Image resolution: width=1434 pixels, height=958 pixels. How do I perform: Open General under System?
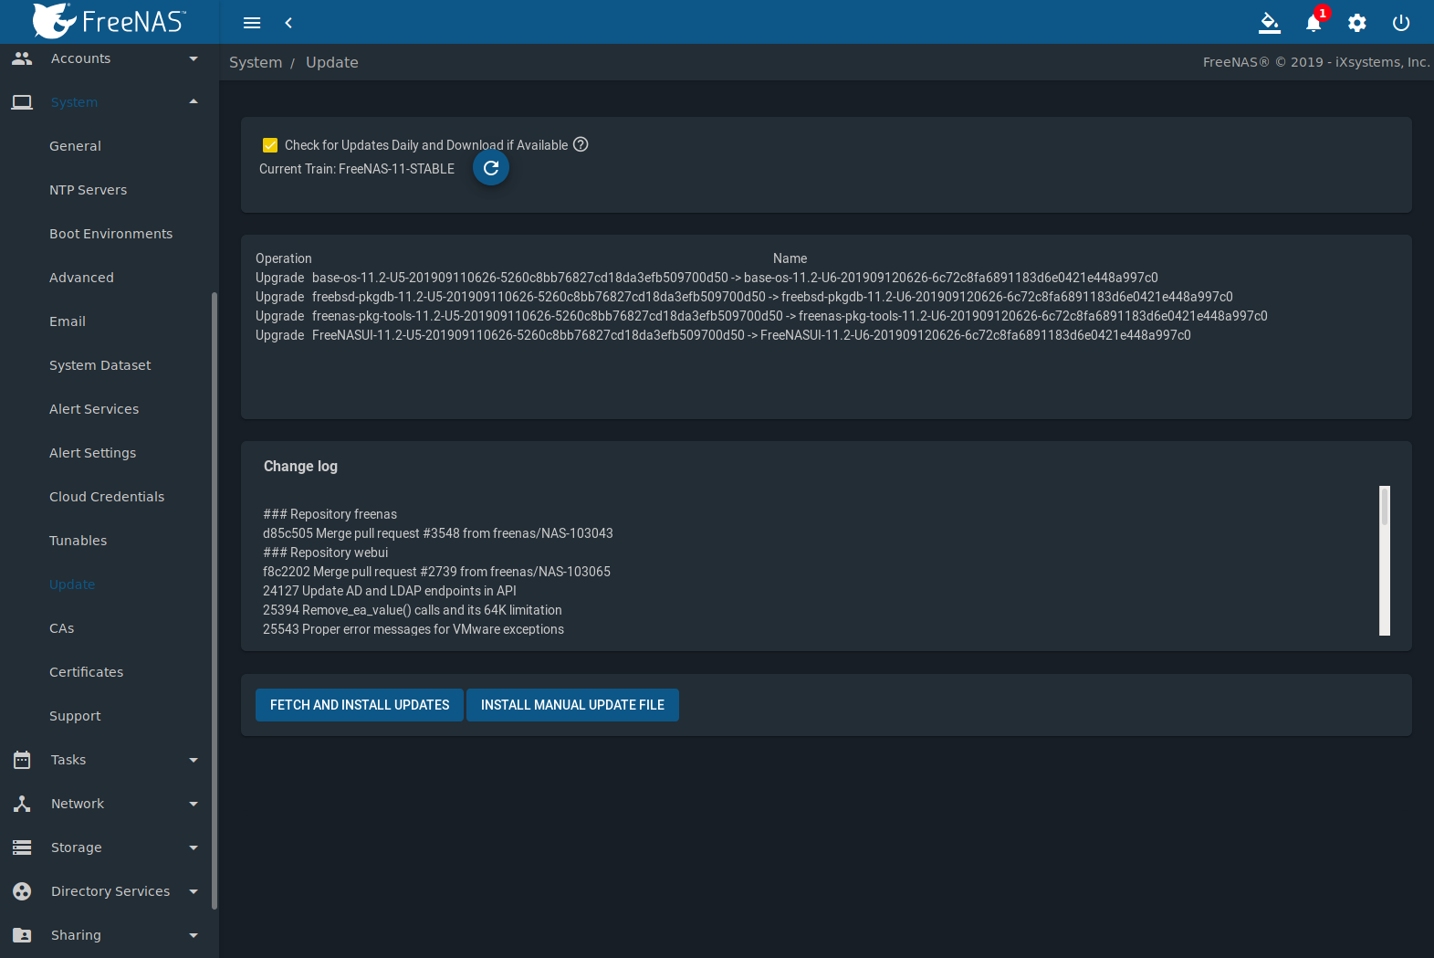coord(75,146)
